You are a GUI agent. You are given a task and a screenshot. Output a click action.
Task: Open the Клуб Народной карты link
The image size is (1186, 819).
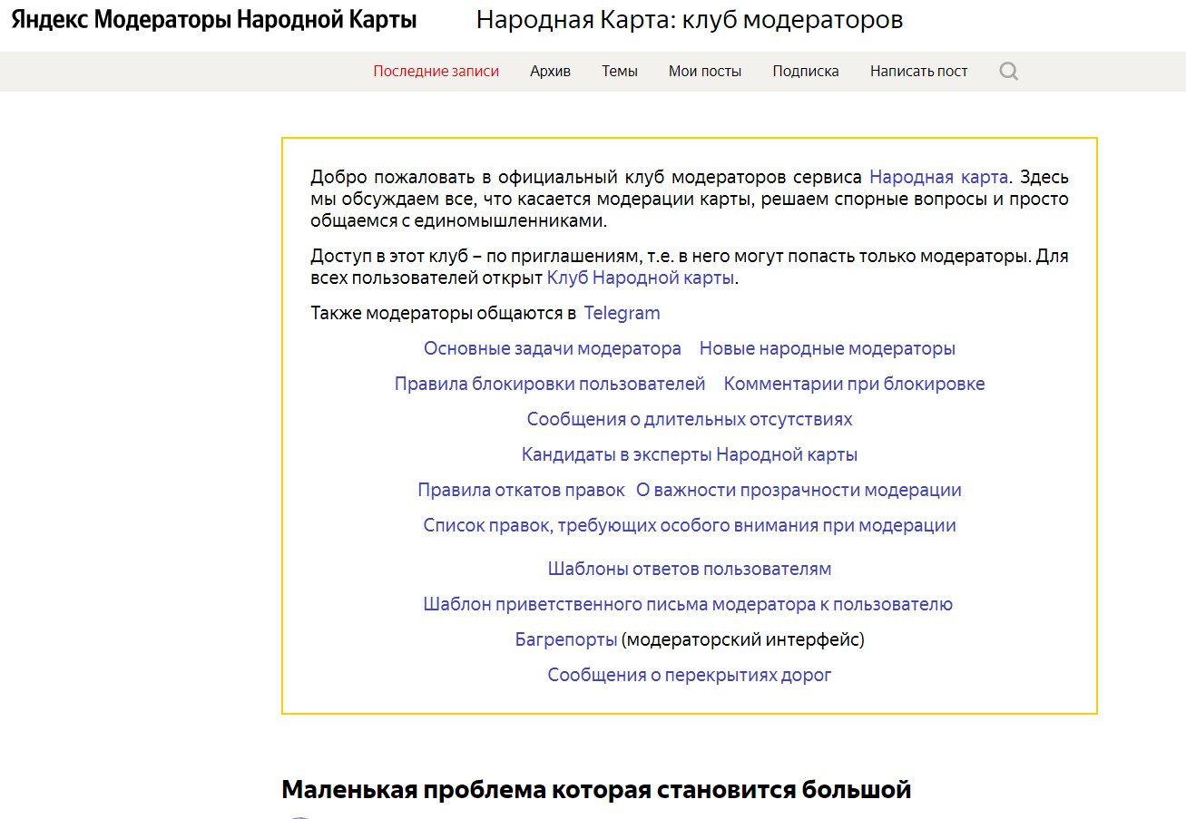pyautogui.click(x=641, y=278)
